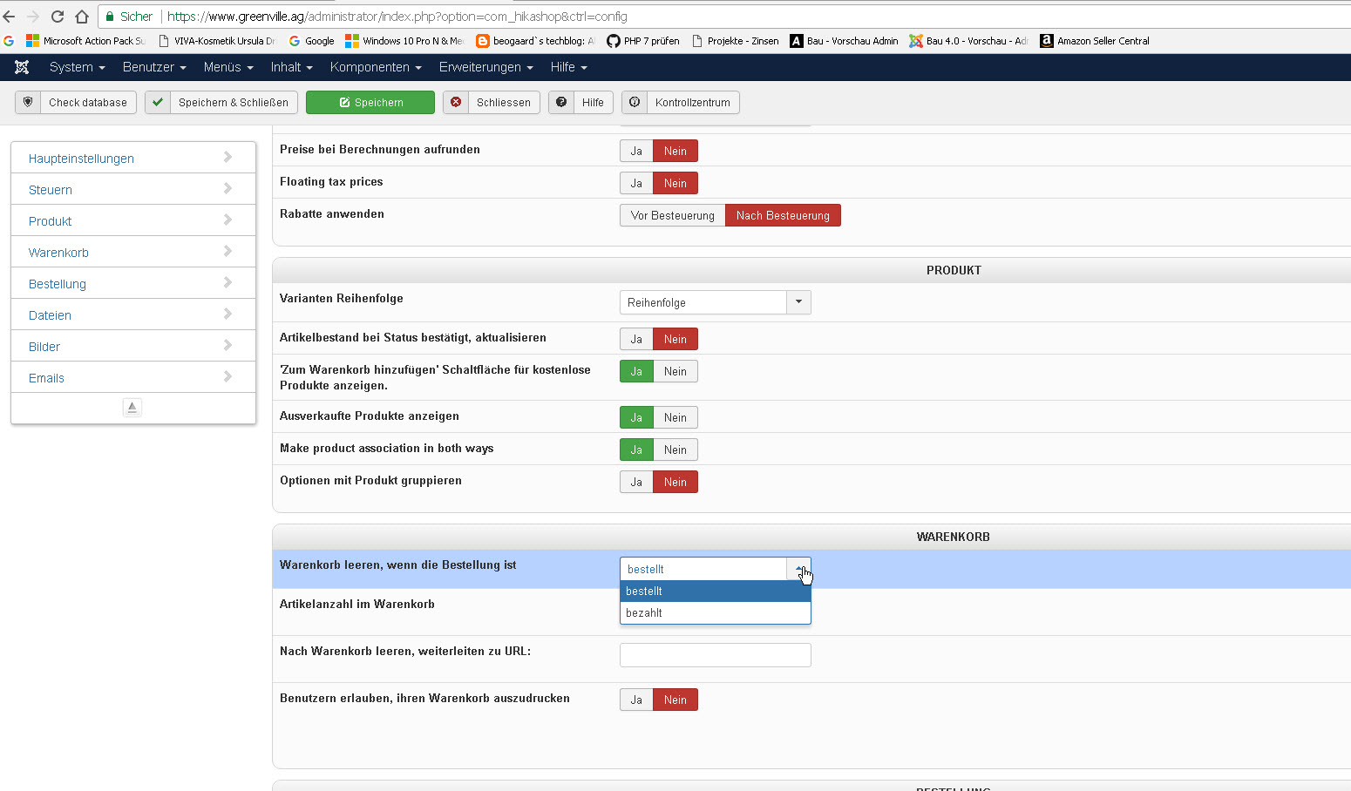The height and width of the screenshot is (791, 1351).
Task: Close the Warenkorb leeren dropdown showing bestellt
Action: click(x=716, y=569)
